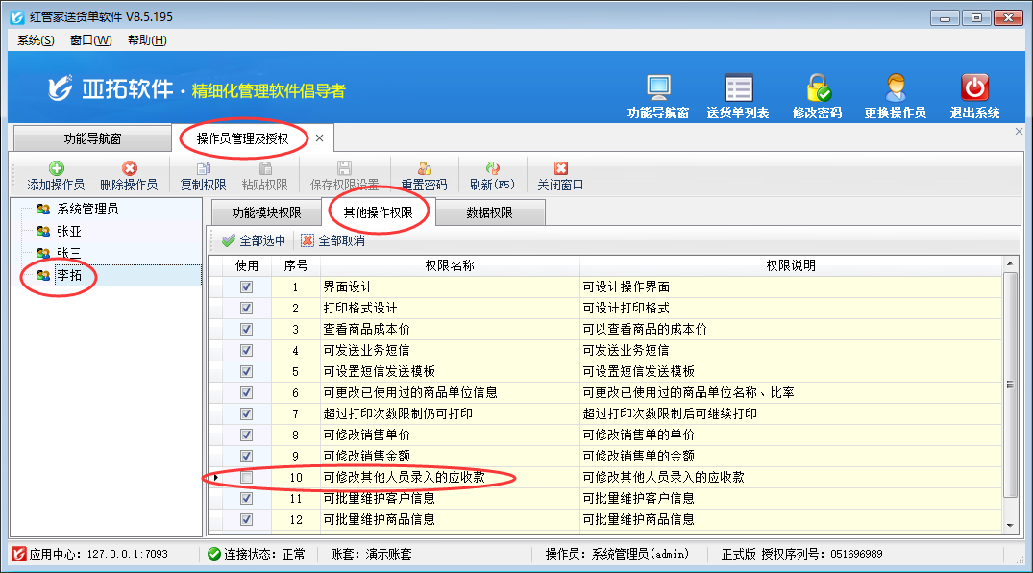This screenshot has height=573, width=1033.
Task: Click 更换操作员 user icon
Action: [x=895, y=89]
